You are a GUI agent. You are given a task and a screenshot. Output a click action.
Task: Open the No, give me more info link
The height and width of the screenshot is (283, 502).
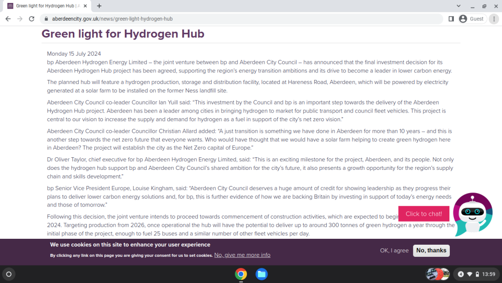(x=242, y=255)
